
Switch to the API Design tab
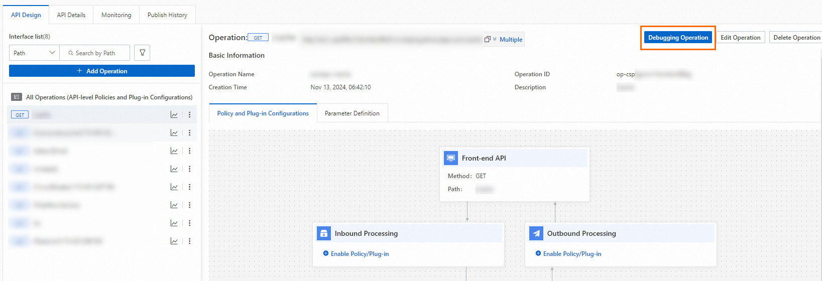(x=26, y=15)
